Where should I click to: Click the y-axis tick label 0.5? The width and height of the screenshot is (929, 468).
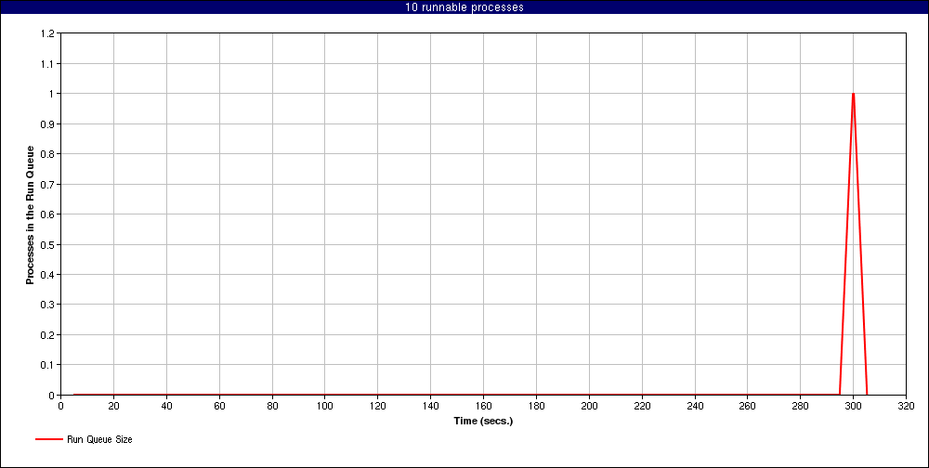coord(48,244)
